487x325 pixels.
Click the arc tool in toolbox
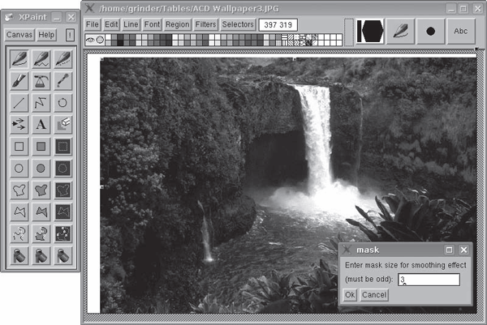(x=62, y=103)
